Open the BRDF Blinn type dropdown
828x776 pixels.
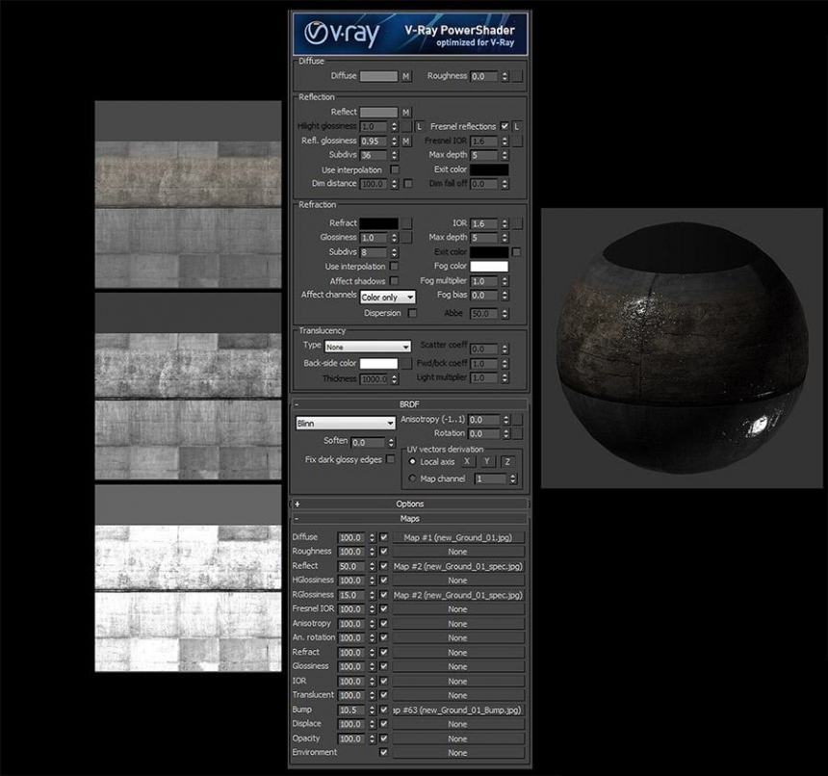coord(346,424)
